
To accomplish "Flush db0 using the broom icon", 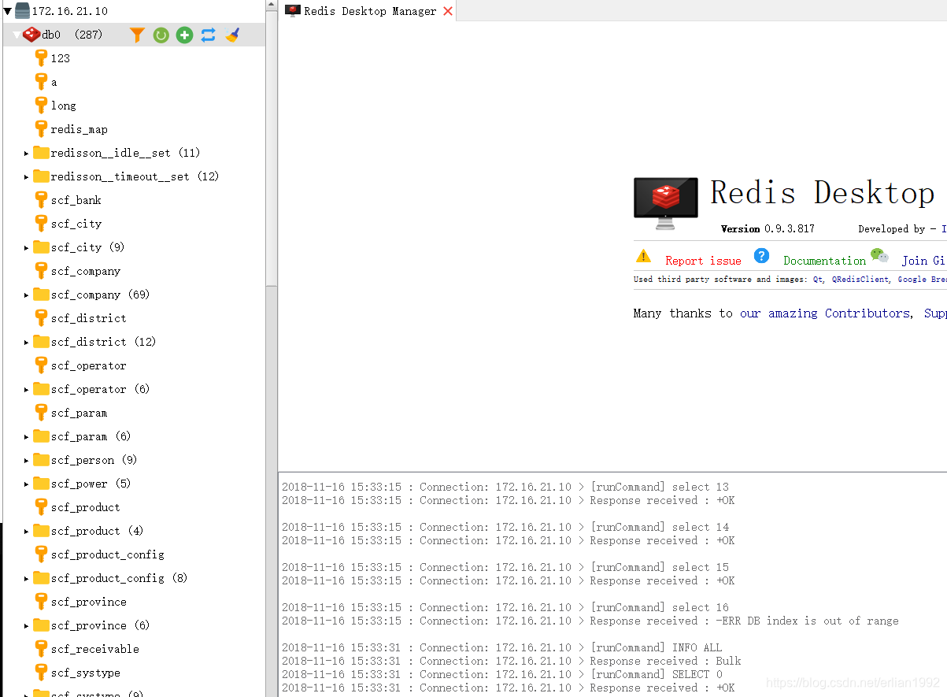I will 231,35.
